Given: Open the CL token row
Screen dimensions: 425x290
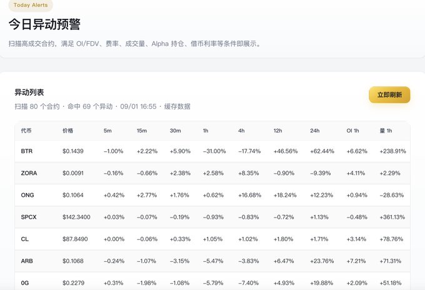Looking at the screenshot, I should point(212,239).
